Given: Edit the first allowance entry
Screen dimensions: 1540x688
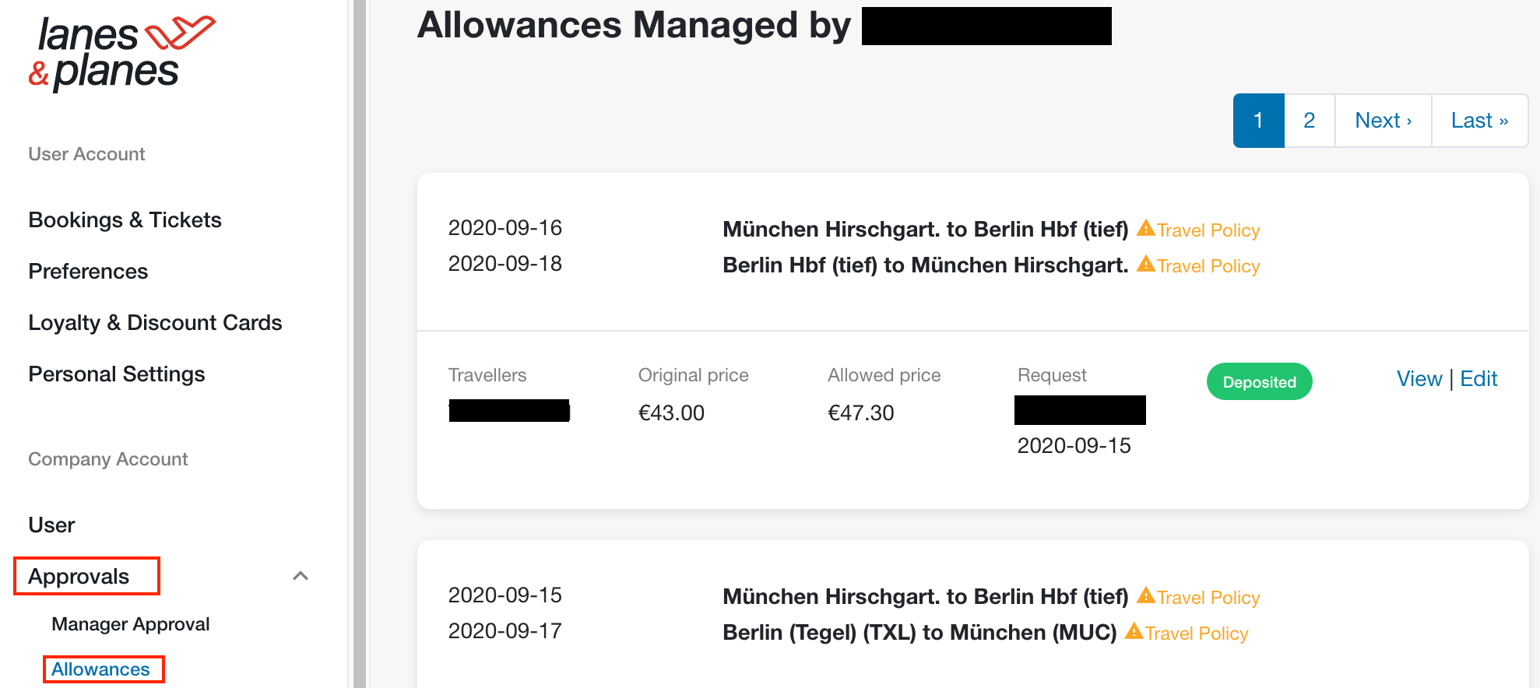Looking at the screenshot, I should 1478,379.
